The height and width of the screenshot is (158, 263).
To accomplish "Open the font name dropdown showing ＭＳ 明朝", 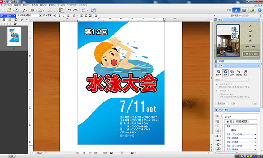I will point(40,16).
